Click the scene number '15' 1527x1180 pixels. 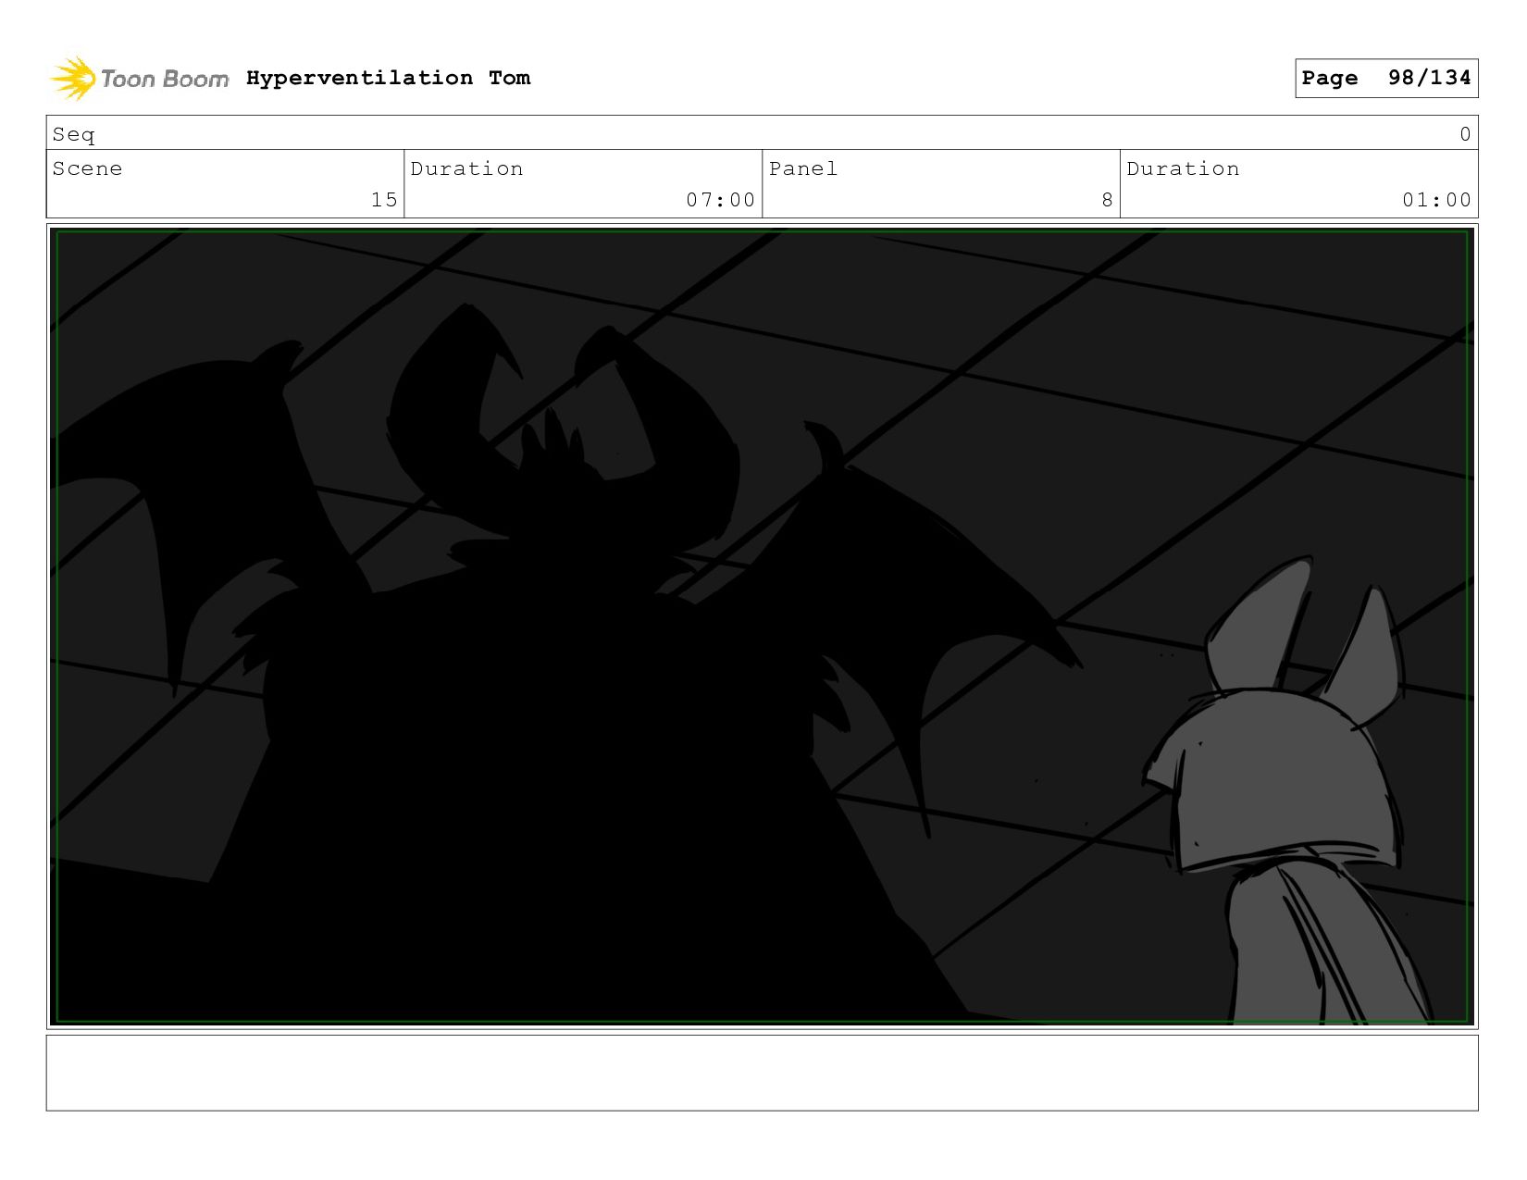point(384,200)
